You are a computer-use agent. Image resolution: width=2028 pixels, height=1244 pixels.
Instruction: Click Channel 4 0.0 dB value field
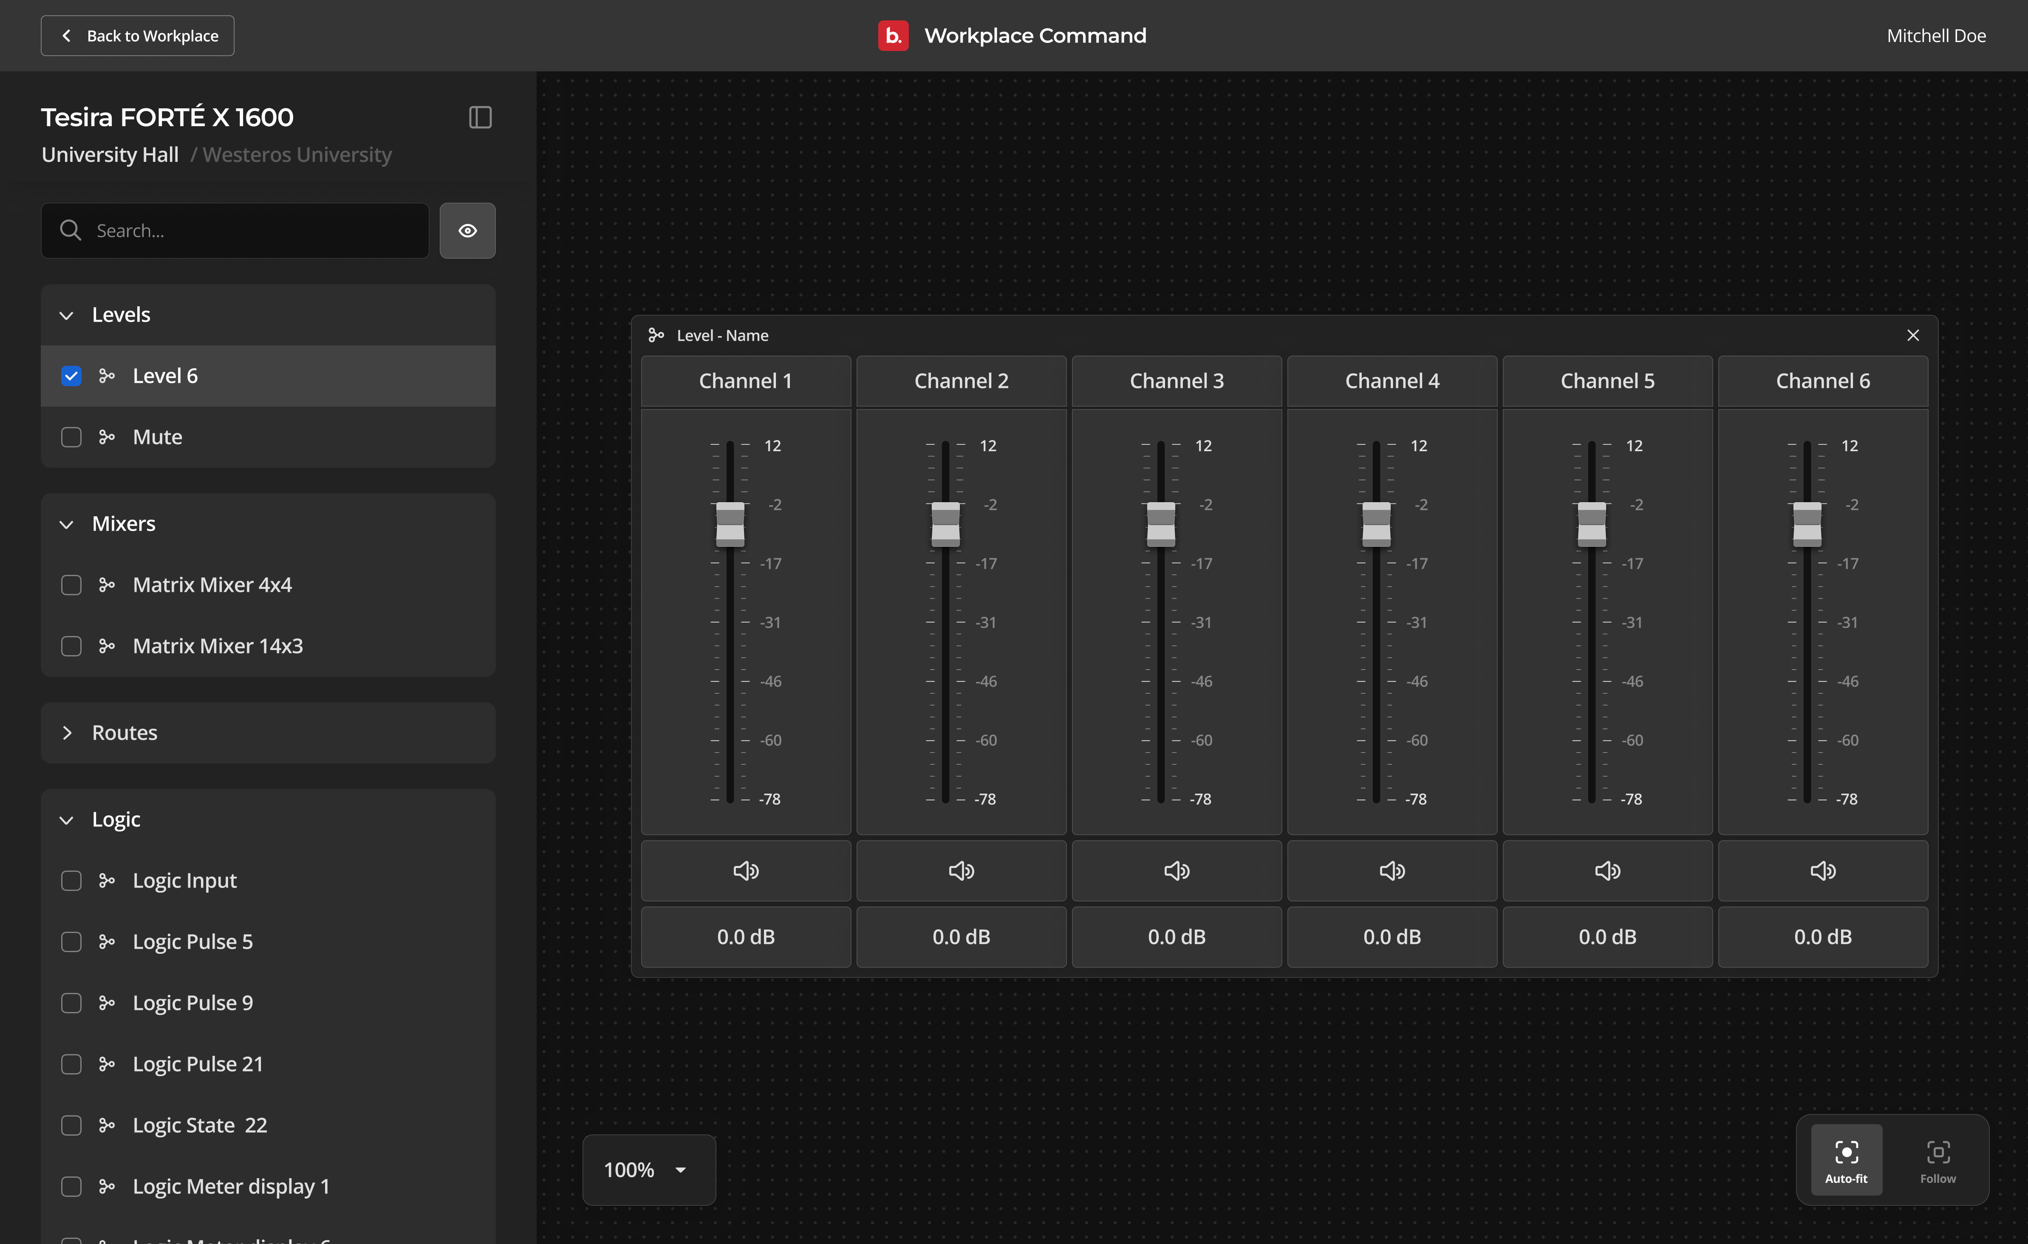pos(1392,937)
